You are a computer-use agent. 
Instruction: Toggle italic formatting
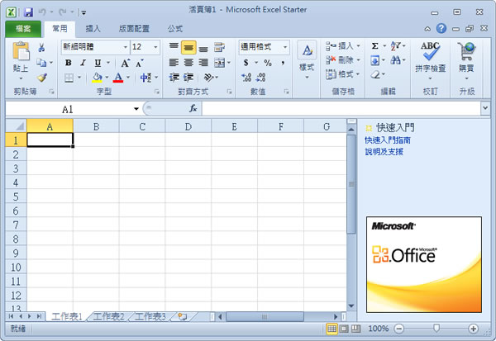(x=83, y=63)
